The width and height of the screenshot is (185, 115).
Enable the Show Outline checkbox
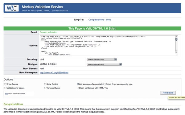point(45,84)
